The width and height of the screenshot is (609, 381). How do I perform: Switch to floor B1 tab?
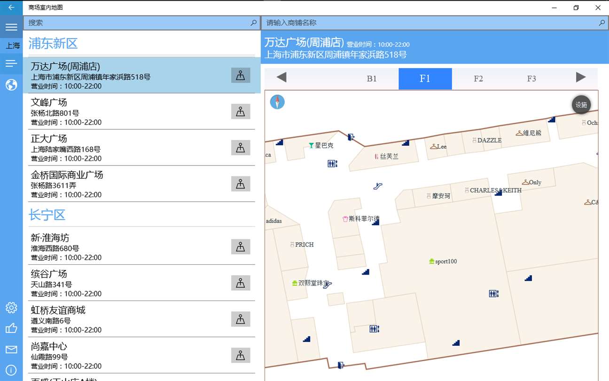372,79
